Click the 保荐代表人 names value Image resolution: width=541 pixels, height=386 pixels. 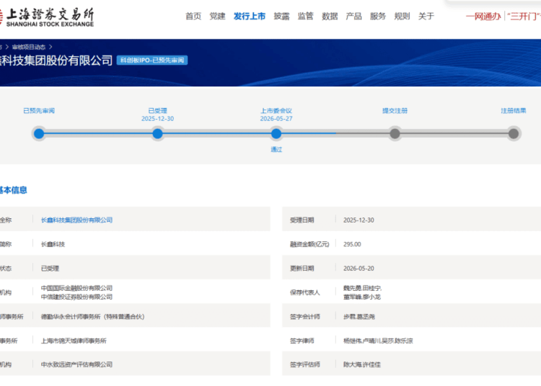(362, 292)
